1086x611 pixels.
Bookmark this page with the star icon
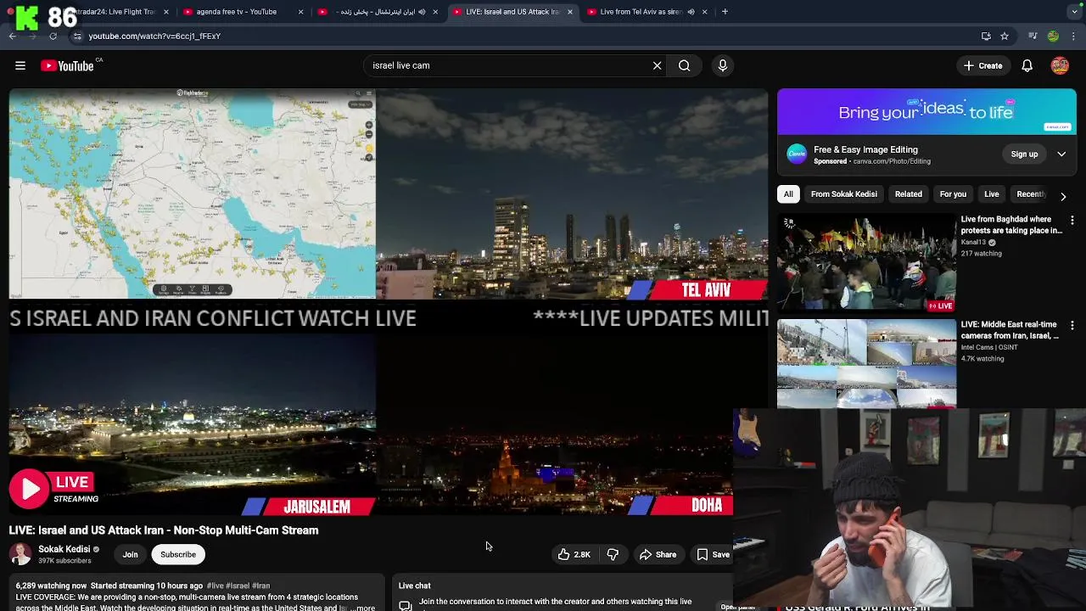1005,36
